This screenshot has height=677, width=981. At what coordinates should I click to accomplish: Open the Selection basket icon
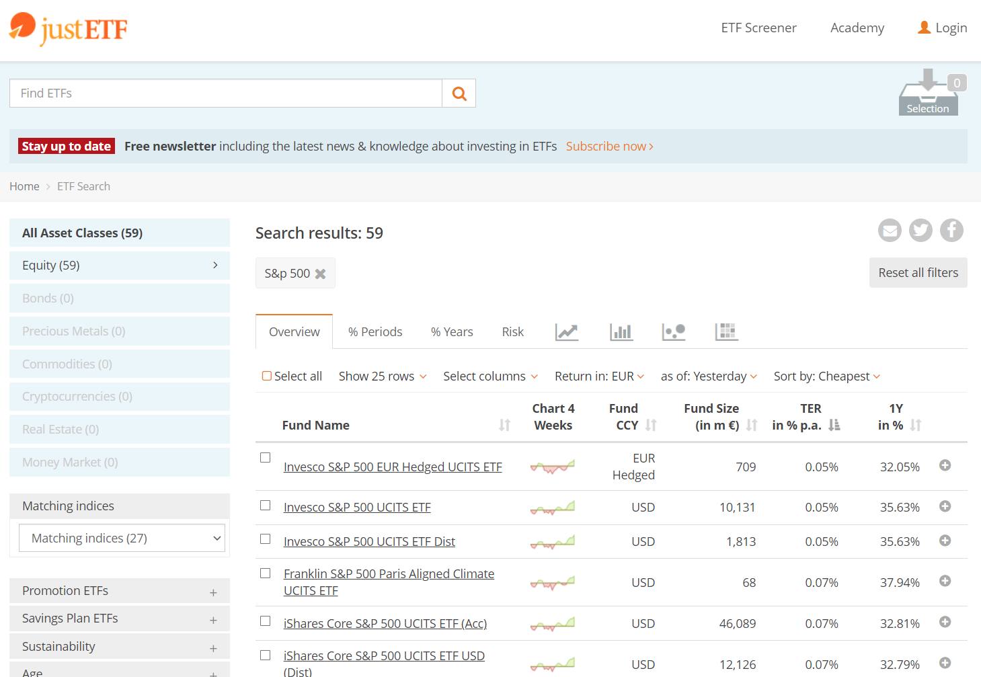pos(929,92)
